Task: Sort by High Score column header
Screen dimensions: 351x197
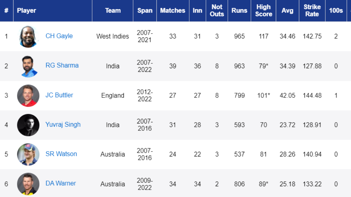Action: point(263,11)
